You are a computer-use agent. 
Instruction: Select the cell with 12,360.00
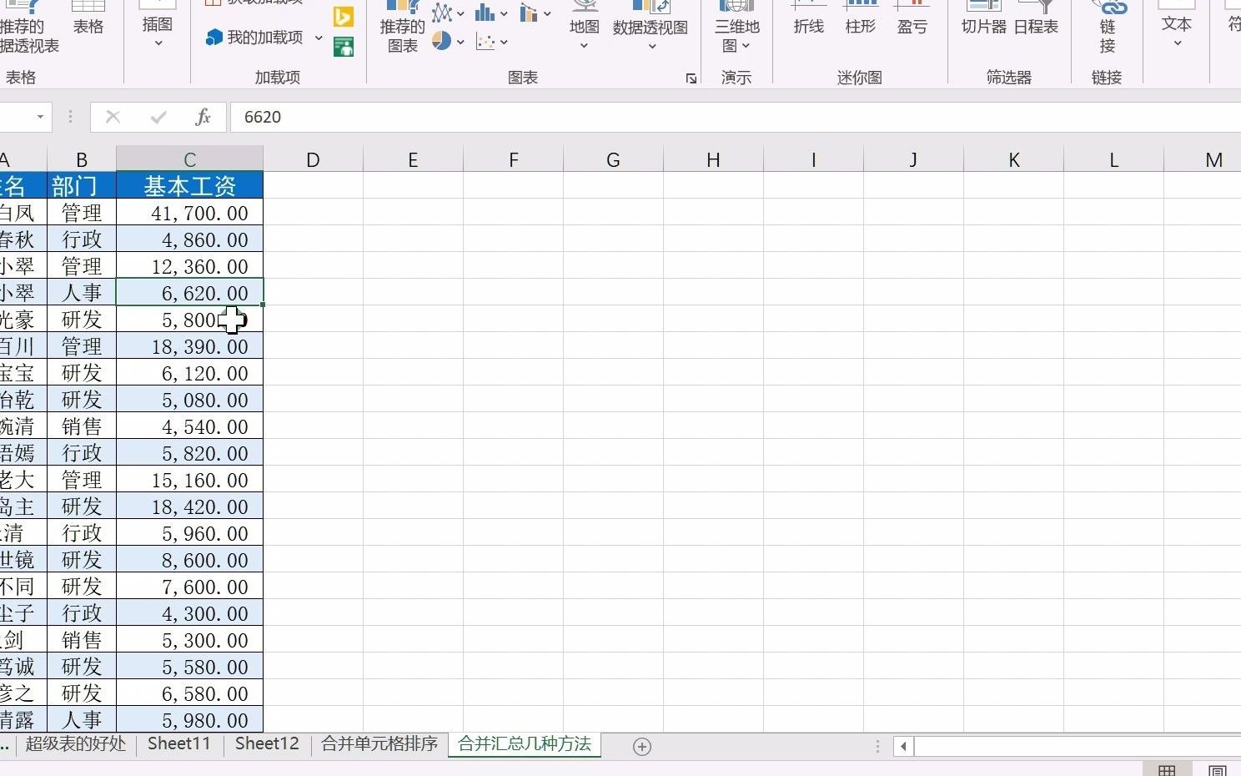(189, 266)
